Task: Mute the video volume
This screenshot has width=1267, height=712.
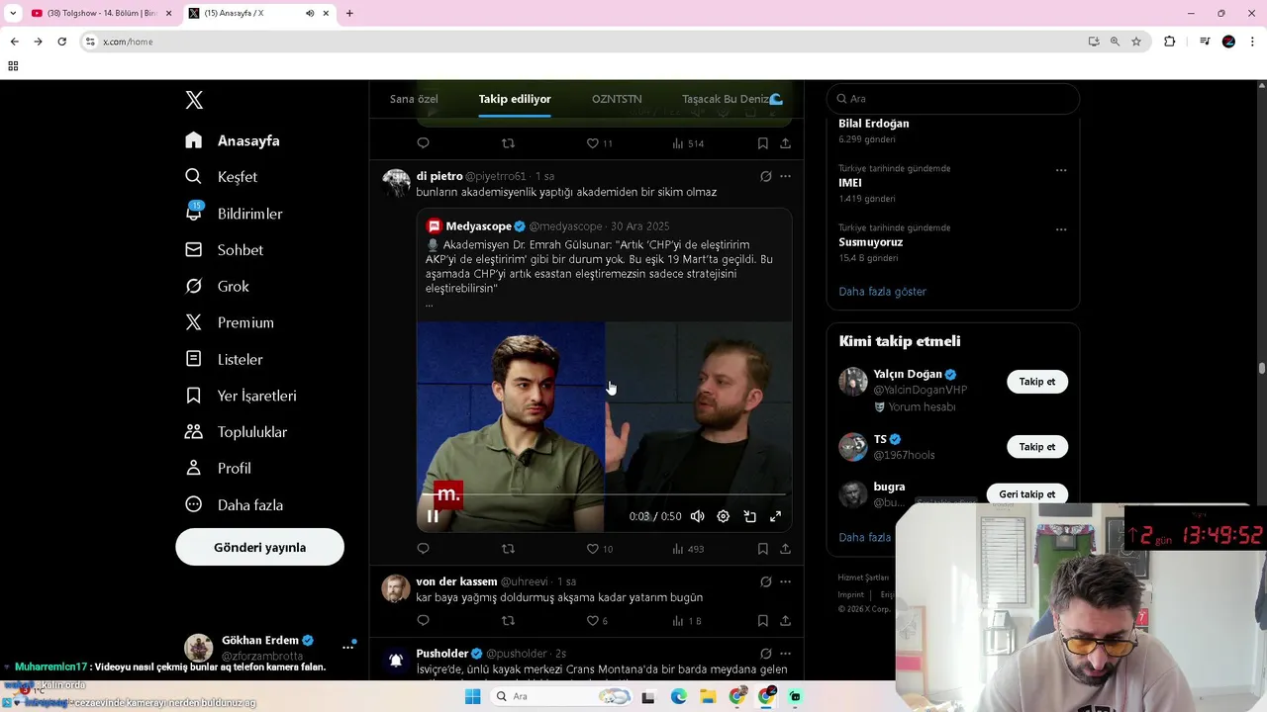Action: click(x=698, y=516)
